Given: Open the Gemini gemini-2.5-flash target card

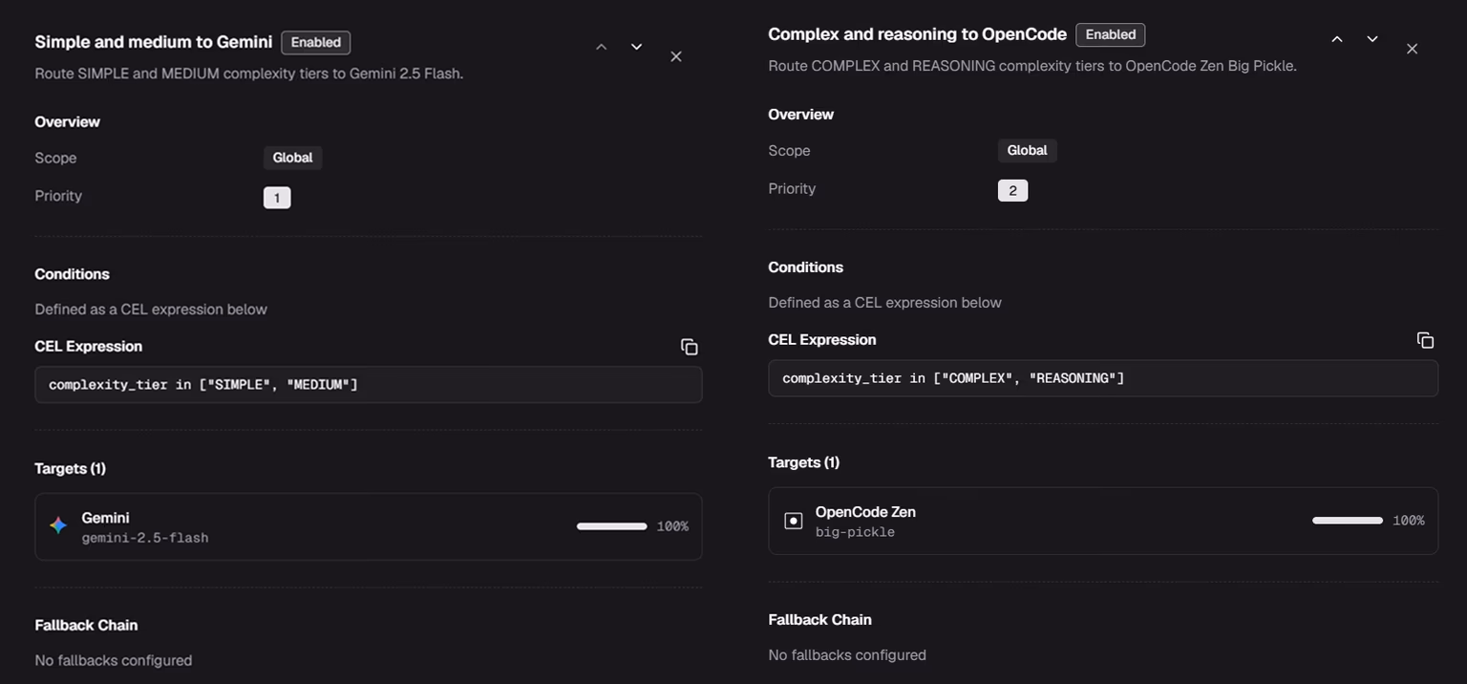Looking at the screenshot, I should (x=369, y=526).
